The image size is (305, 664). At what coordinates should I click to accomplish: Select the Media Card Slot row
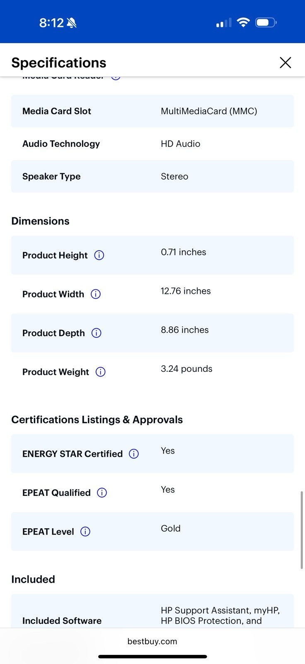[152, 111]
